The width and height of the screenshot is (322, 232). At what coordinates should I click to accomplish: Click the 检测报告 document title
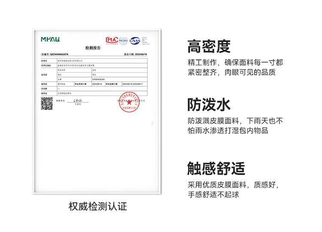(93, 49)
